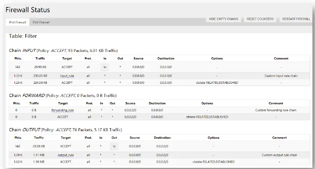Click the lo interface badge in INPUT chain
The image size is (315, 169).
tap(105, 67)
